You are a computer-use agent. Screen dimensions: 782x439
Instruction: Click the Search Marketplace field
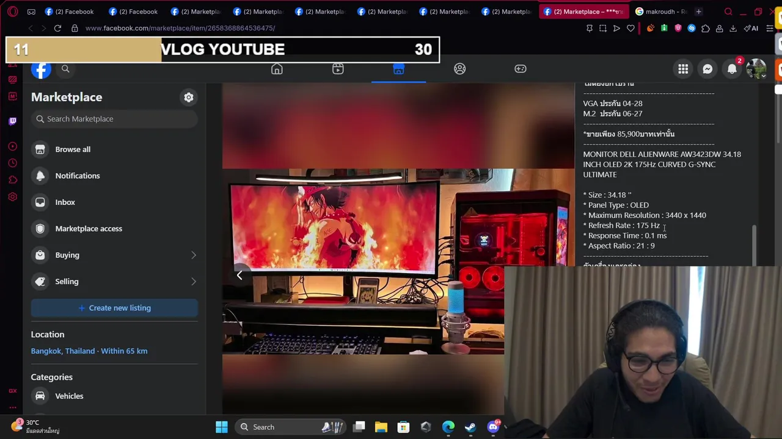(114, 119)
